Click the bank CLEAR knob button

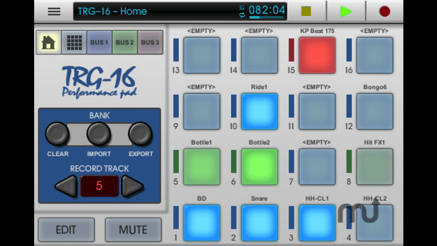click(57, 134)
